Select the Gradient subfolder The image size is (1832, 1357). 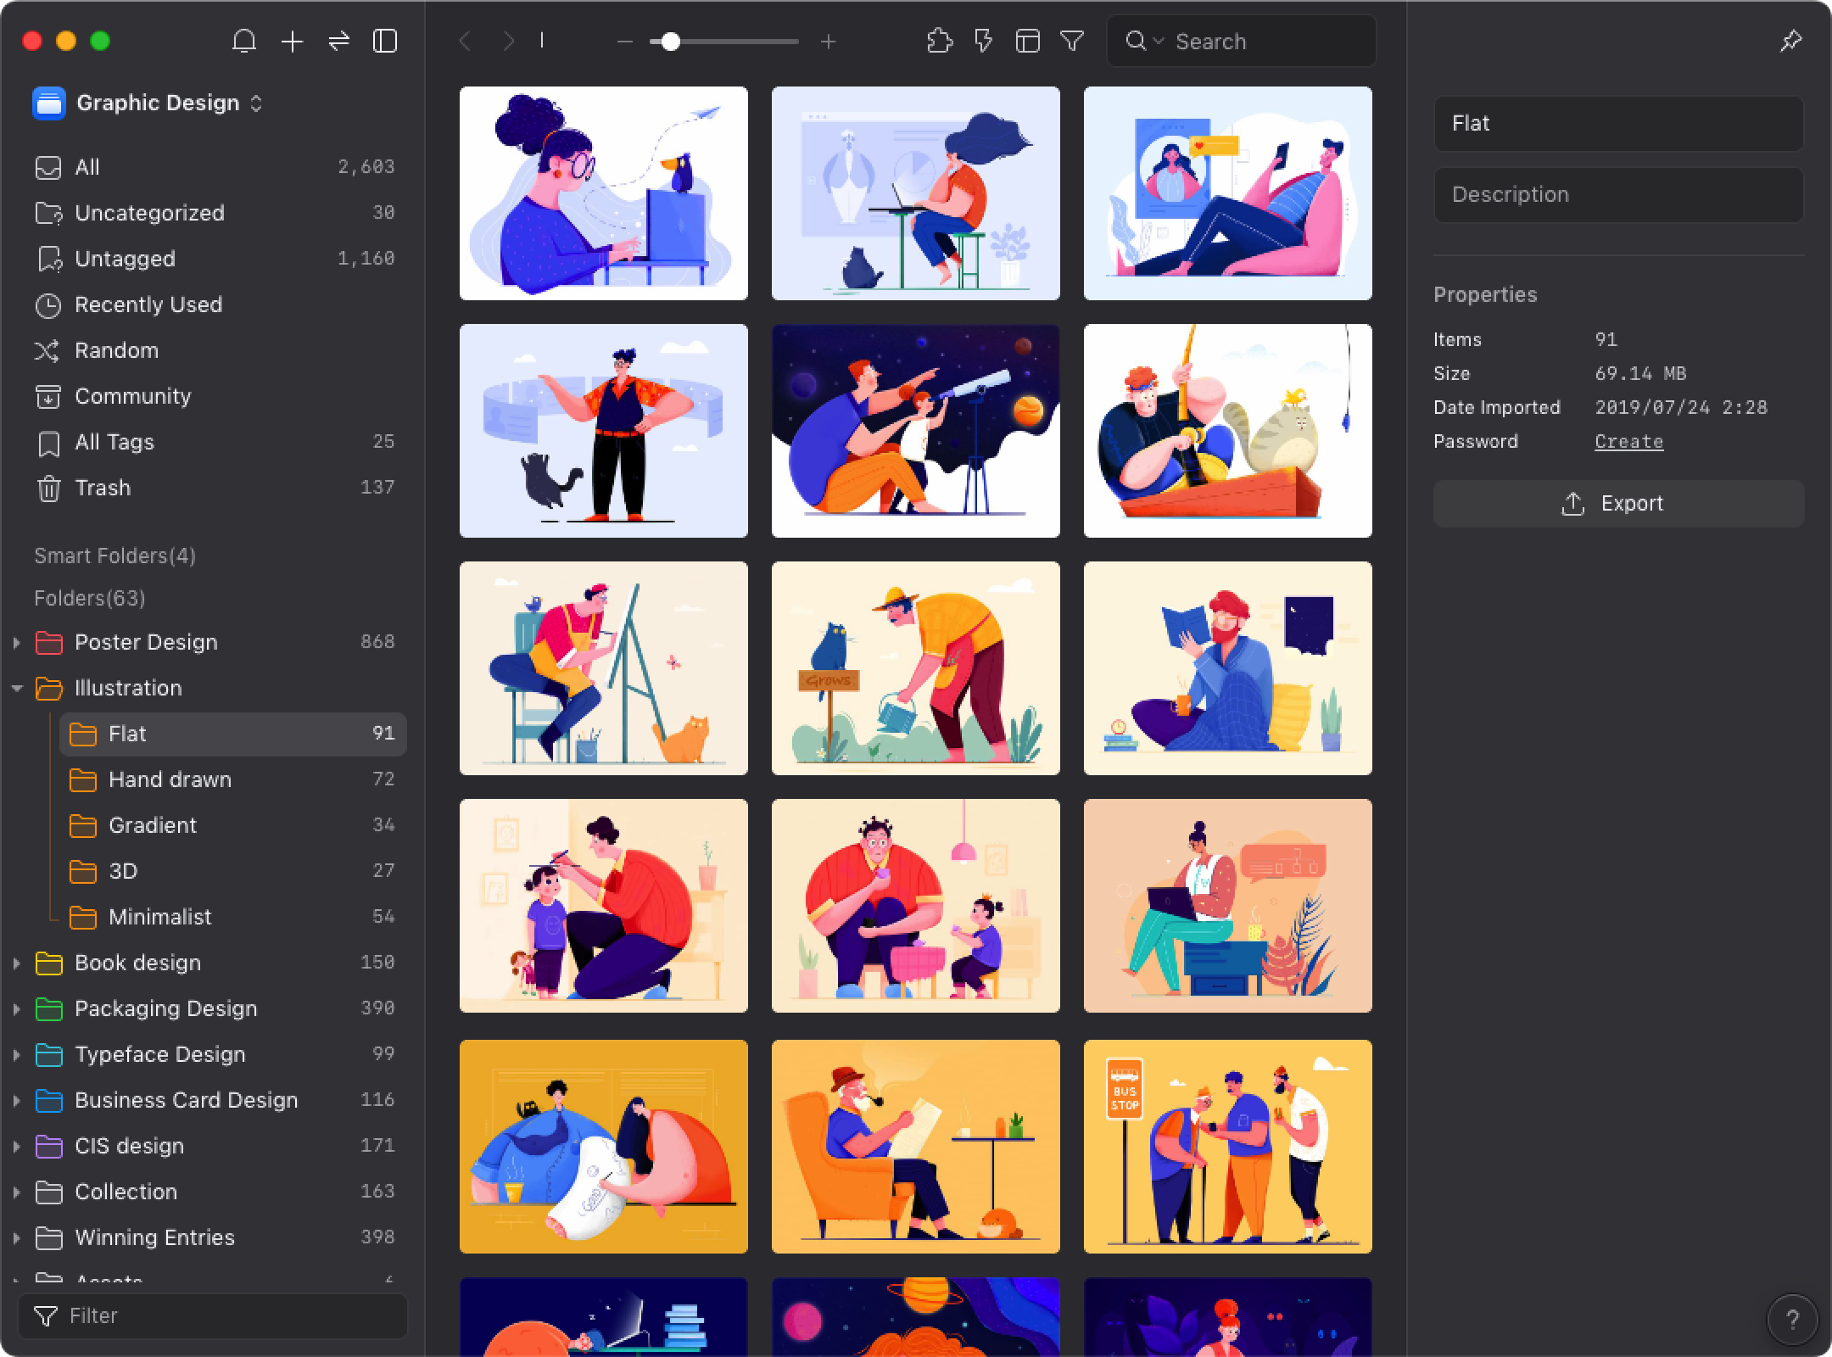(232, 825)
